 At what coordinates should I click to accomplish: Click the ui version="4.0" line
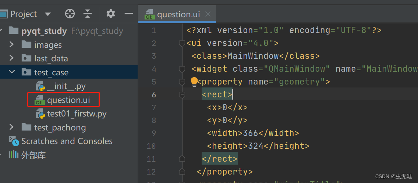tap(233, 43)
